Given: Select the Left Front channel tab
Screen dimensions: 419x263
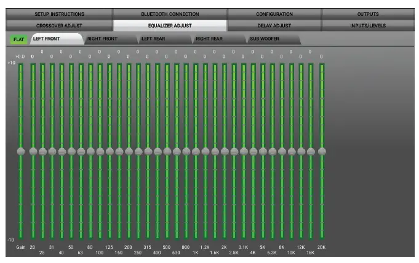Looking at the screenshot, I should click(56, 39).
